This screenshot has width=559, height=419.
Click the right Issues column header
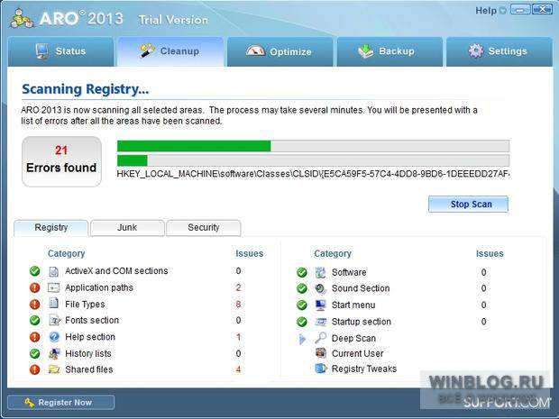(x=490, y=254)
